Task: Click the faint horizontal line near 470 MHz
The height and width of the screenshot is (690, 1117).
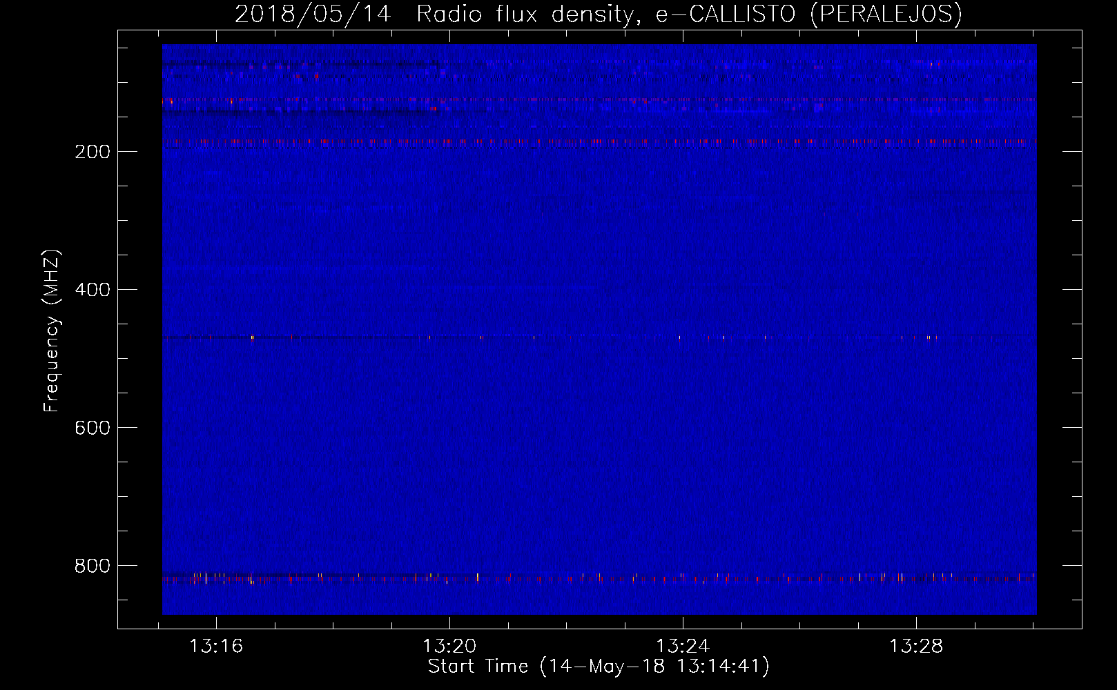Action: point(599,337)
